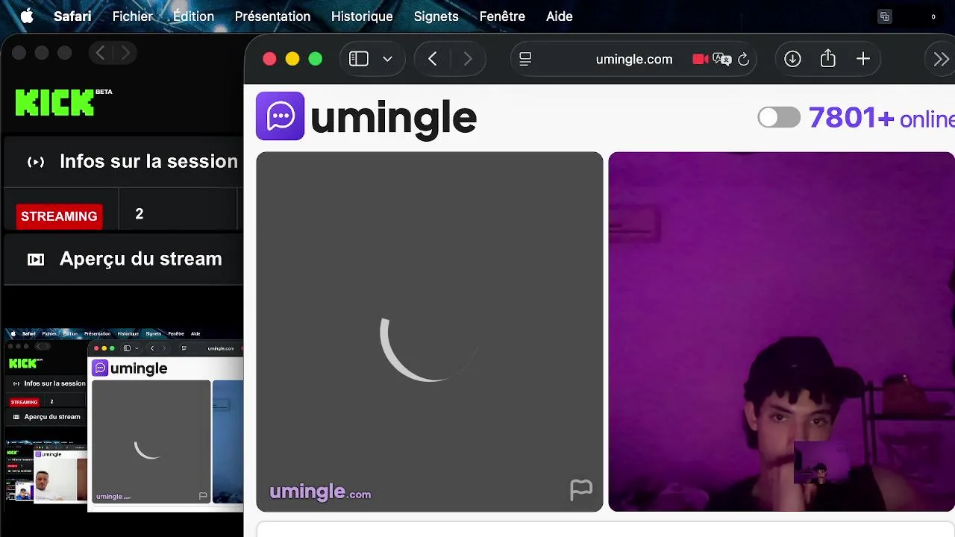Click the local webcam video panel
This screenshot has width=955, height=537.
point(781,332)
